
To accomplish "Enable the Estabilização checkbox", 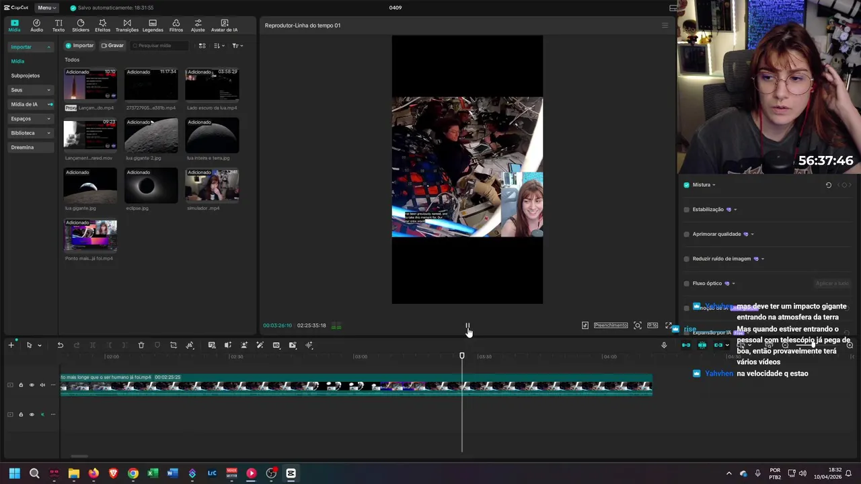I will coord(686,210).
